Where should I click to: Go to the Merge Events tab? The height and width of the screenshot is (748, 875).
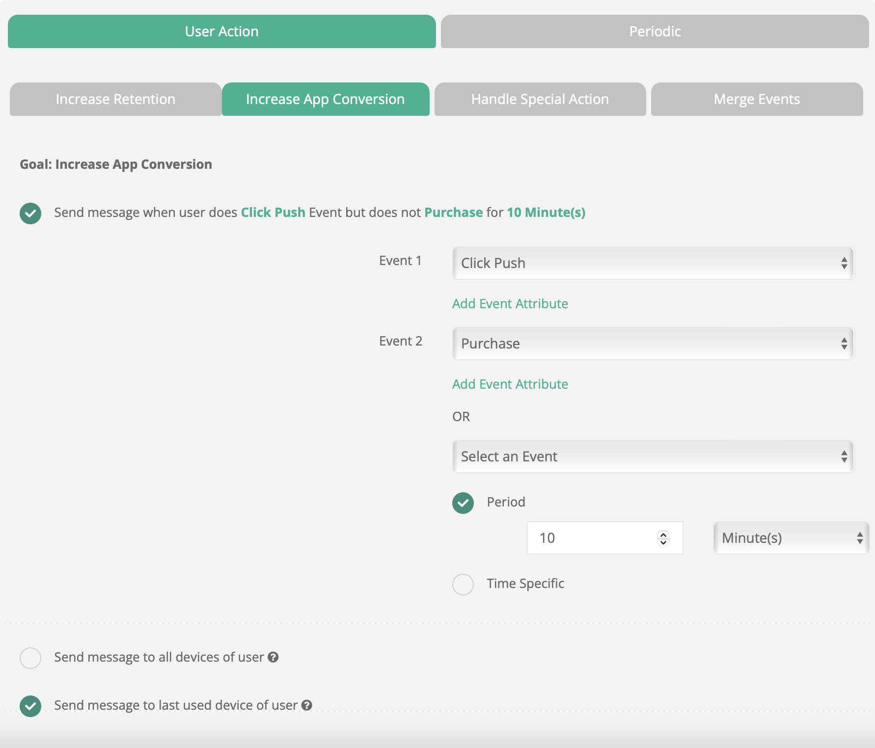pos(757,99)
